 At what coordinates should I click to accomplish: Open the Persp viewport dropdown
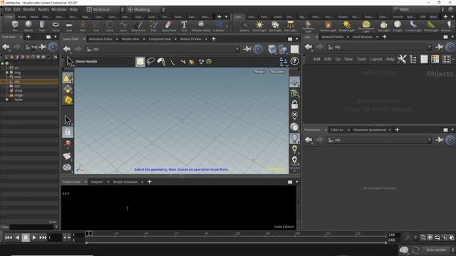tap(259, 71)
